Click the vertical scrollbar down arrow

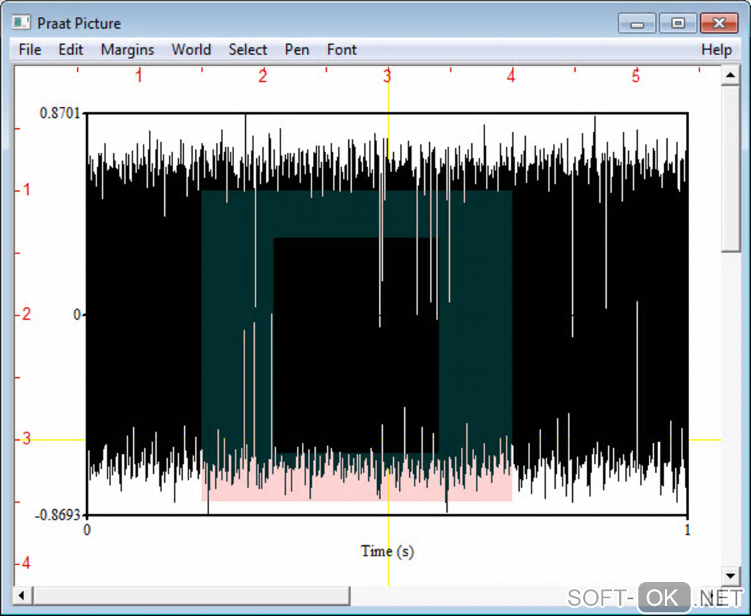coord(730,575)
